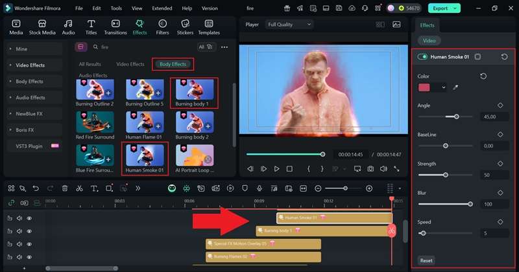Viewport: 519px width, 272px height.
Task: Switch to the All Results tab
Action: 90,64
